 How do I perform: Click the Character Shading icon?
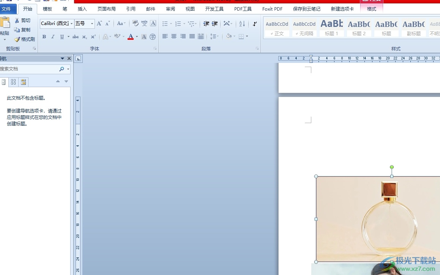[x=144, y=36]
